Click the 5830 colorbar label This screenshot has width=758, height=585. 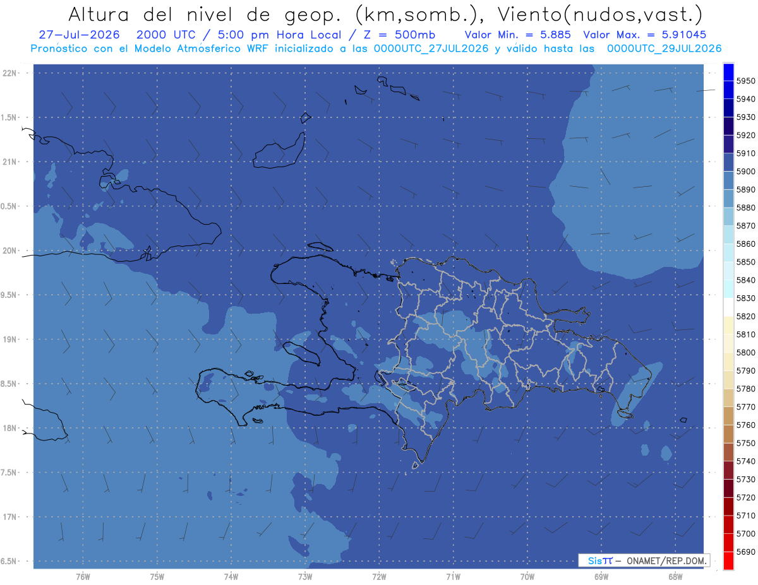(745, 298)
